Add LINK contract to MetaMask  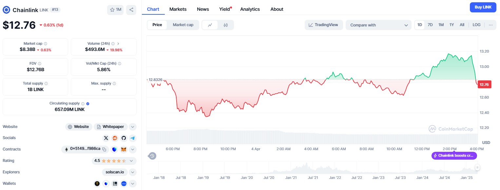pos(124,149)
